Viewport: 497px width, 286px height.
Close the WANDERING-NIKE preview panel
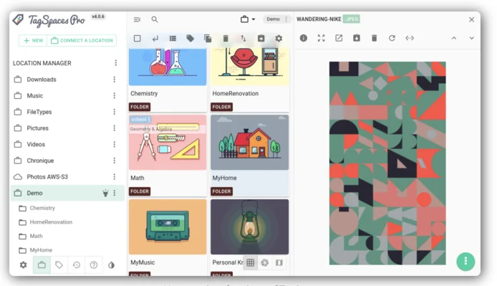coord(472,19)
